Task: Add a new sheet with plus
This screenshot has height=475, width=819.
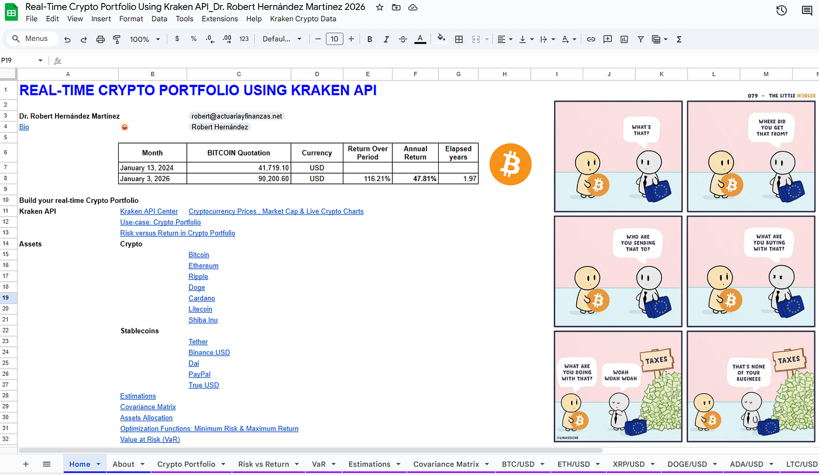Action: coord(26,464)
